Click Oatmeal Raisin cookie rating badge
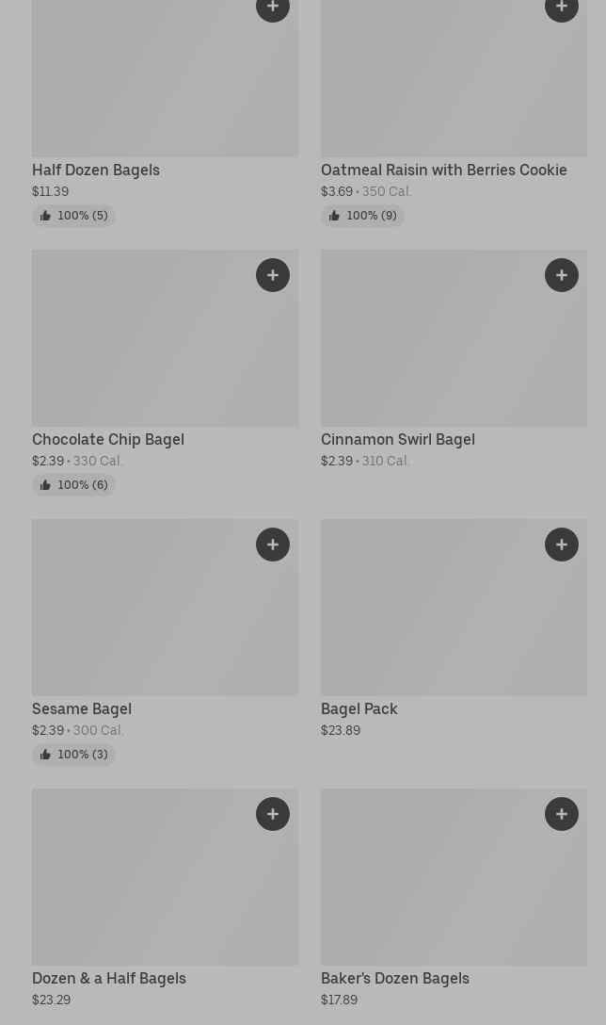606x1025 pixels. (362, 216)
